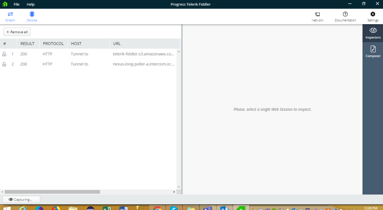Switch to the Inspectors panel
The height and width of the screenshot is (210, 383).
click(373, 33)
